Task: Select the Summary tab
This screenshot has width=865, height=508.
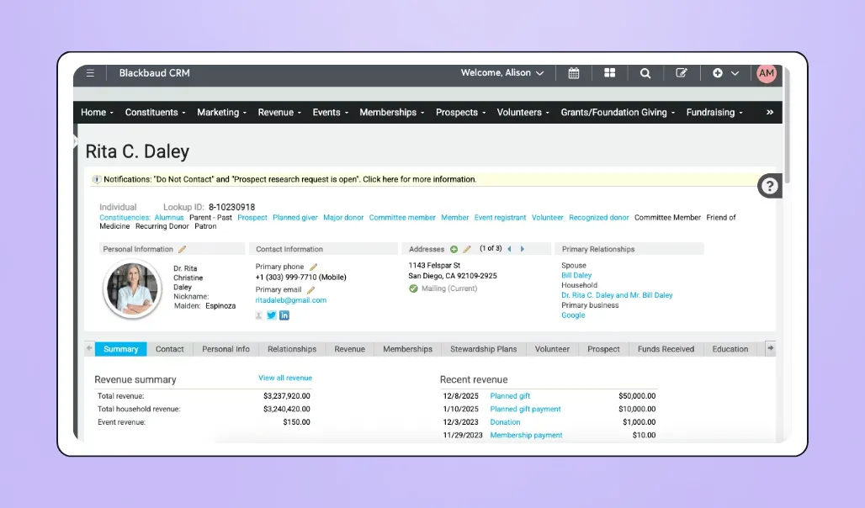Action: [121, 349]
